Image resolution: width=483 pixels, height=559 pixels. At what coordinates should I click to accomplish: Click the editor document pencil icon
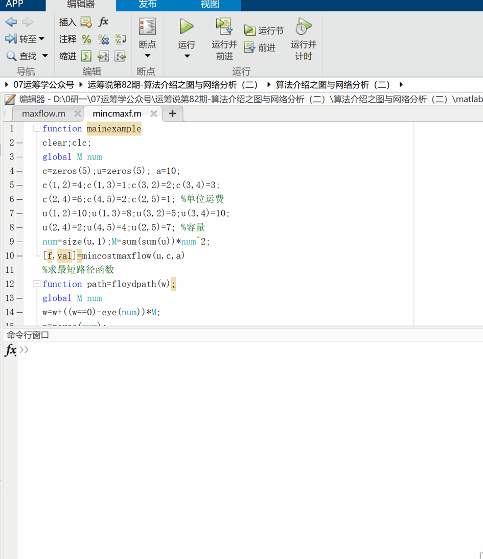pyautogui.click(x=10, y=99)
